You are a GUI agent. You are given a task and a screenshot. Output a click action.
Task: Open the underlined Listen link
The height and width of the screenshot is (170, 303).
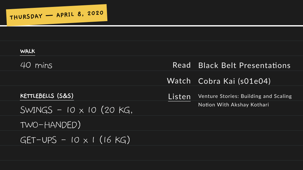click(179, 97)
